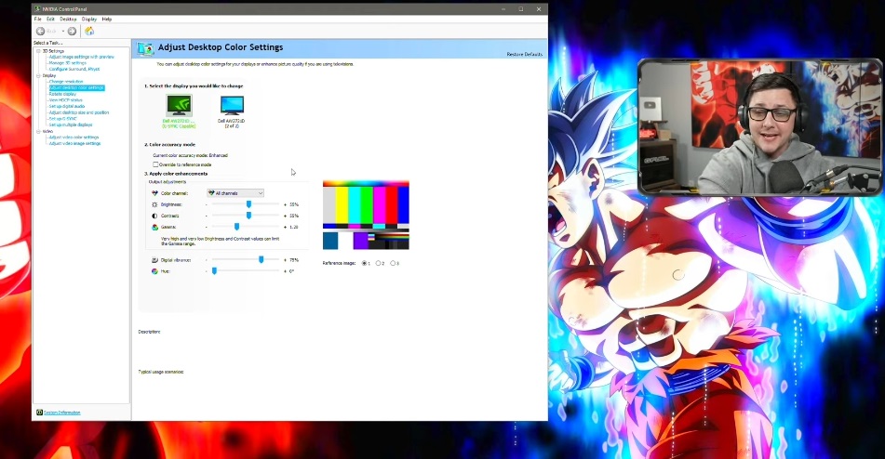Viewport: 885px width, 459px height.
Task: Select reference image 3 radio button
Action: coord(393,263)
